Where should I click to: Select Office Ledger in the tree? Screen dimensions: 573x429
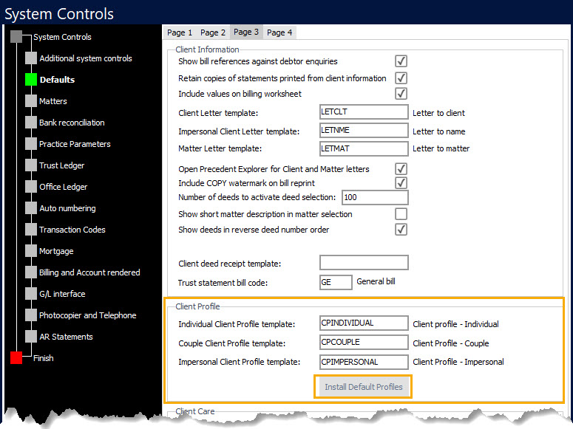64,187
